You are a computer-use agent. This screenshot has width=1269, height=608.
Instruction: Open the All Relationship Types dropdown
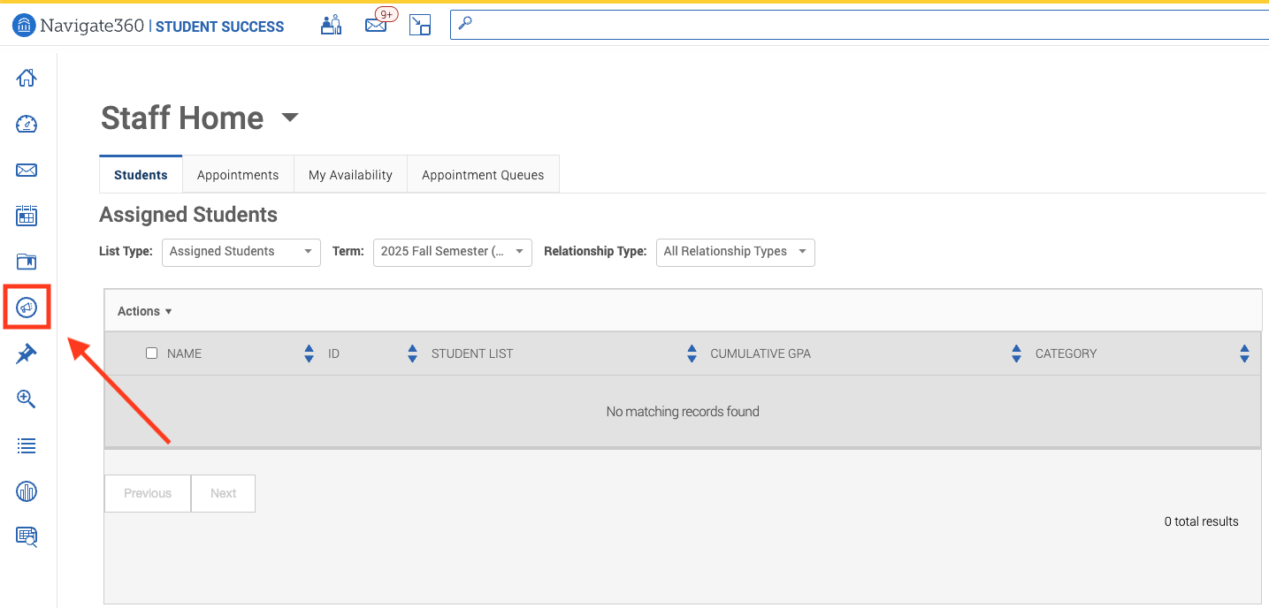tap(736, 252)
